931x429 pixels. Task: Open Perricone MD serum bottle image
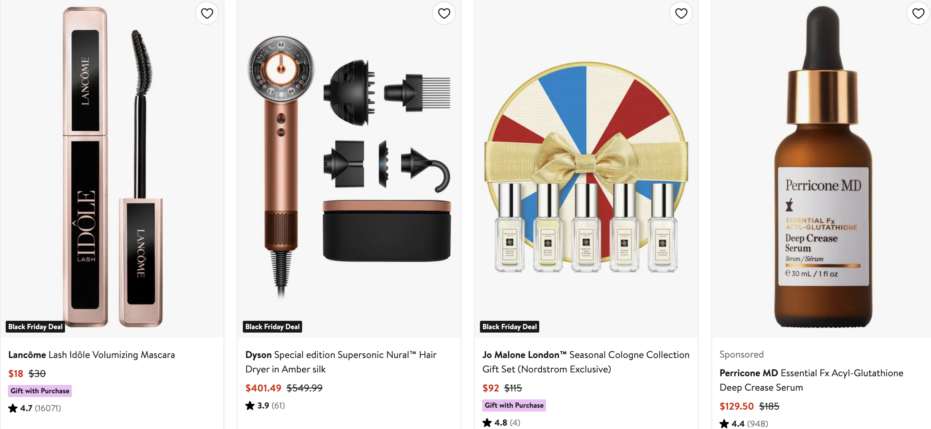click(823, 167)
